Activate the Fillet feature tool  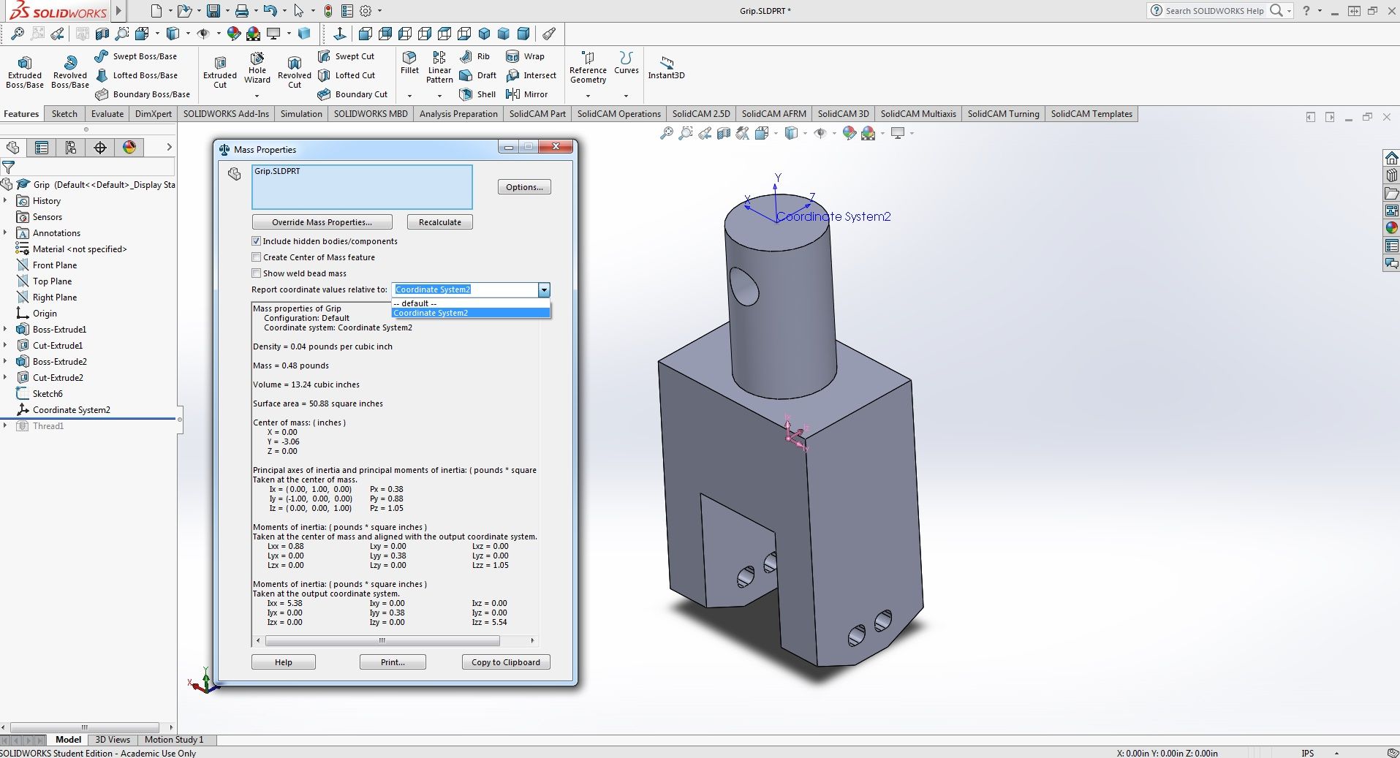(x=409, y=67)
